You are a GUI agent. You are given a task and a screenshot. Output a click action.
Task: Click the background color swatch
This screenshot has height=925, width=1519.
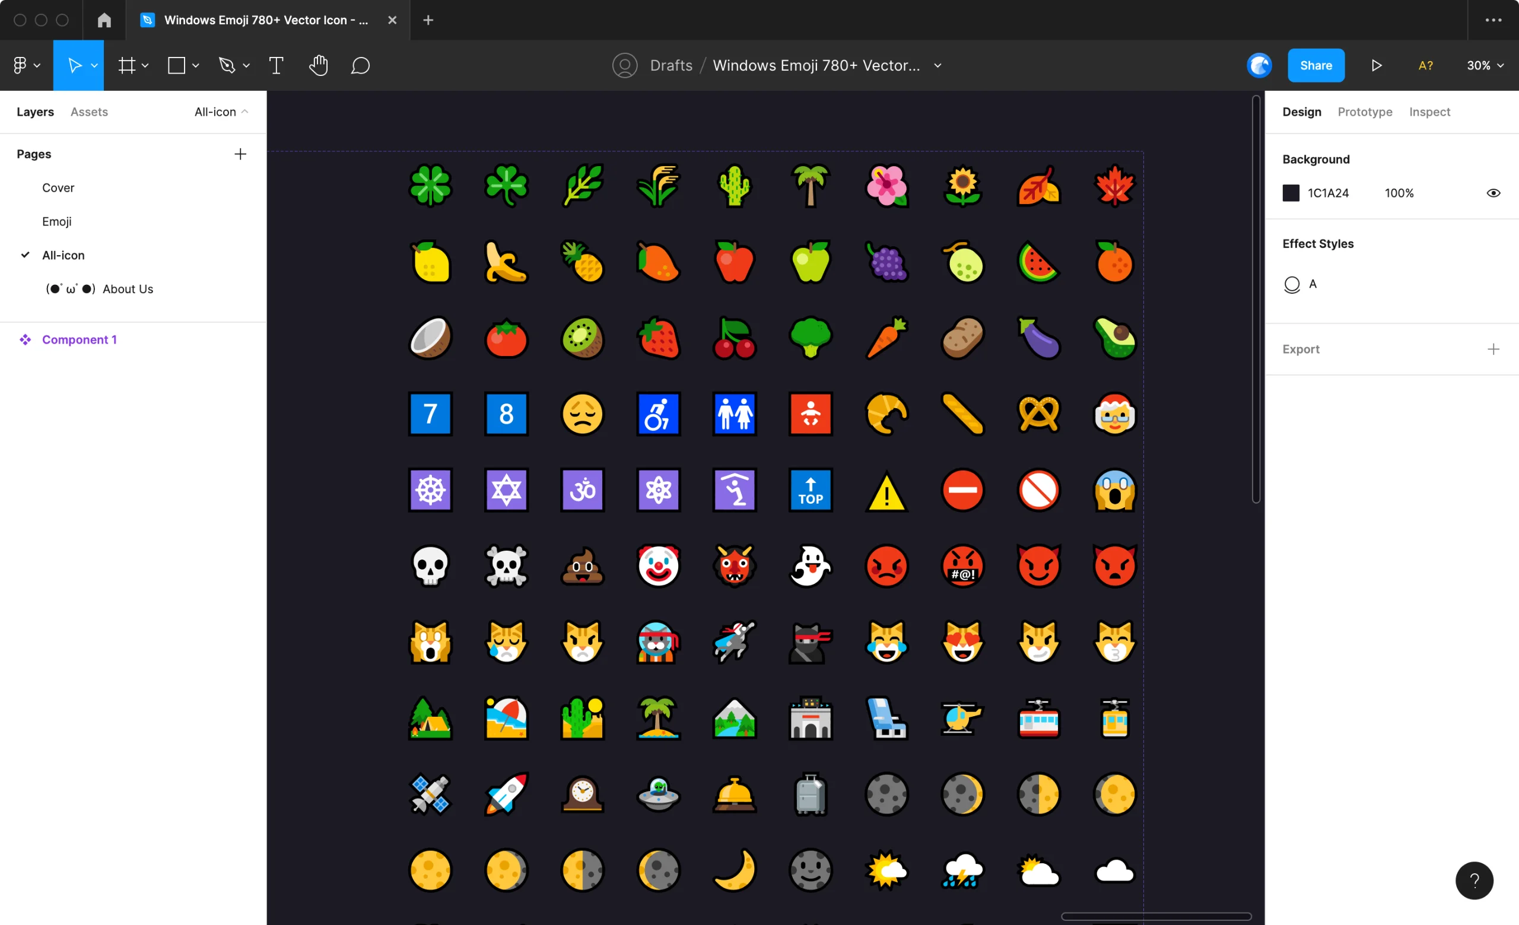click(x=1291, y=193)
